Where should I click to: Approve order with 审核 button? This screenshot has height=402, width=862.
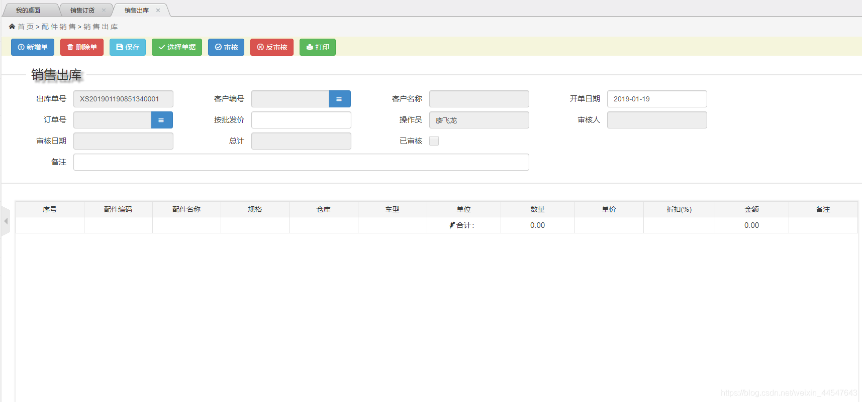click(226, 47)
